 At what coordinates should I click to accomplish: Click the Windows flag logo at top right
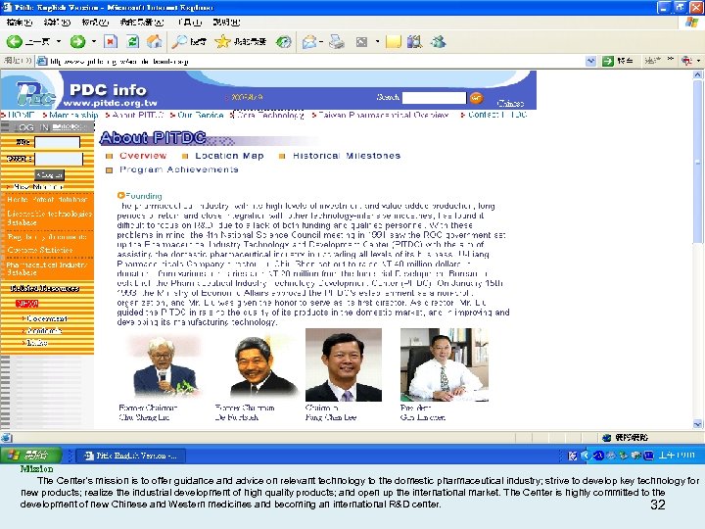[692, 23]
